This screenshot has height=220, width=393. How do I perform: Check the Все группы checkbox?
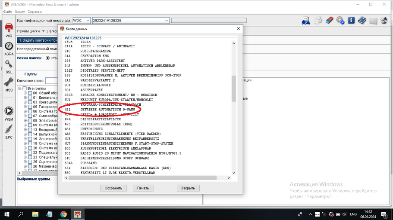pos(25,89)
